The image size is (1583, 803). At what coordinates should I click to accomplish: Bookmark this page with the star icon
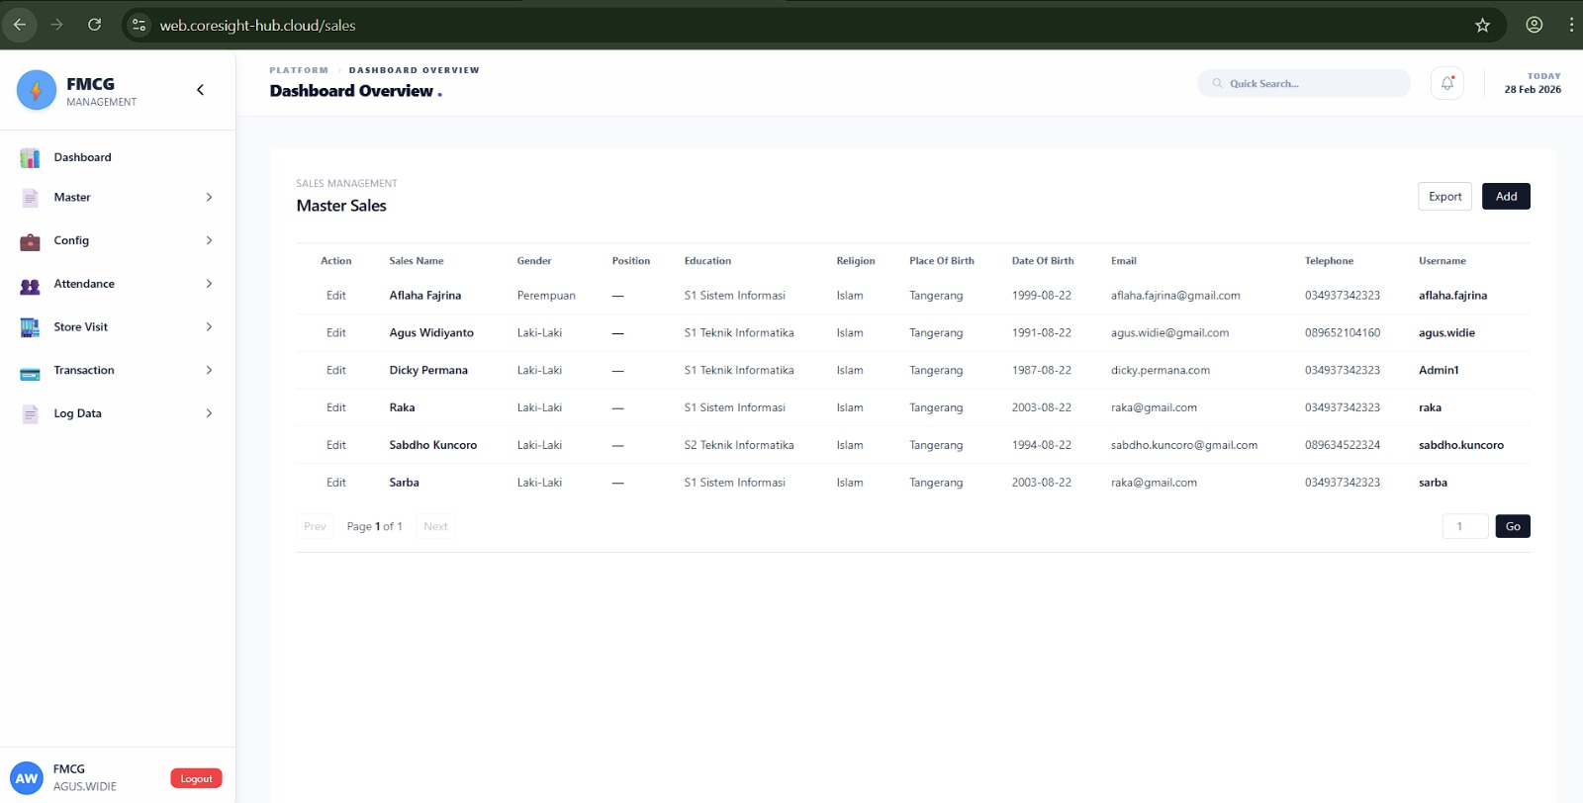tap(1482, 26)
